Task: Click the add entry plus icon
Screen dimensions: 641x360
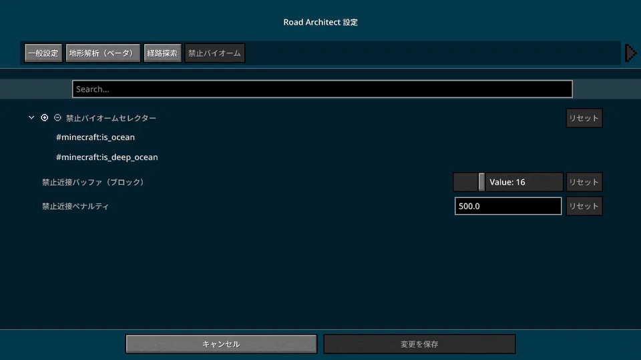Action: tap(45, 118)
